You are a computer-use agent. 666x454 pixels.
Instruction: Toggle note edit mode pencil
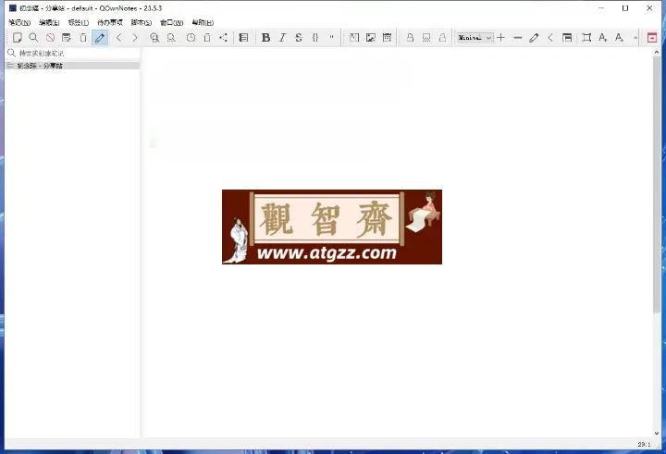coord(100,38)
